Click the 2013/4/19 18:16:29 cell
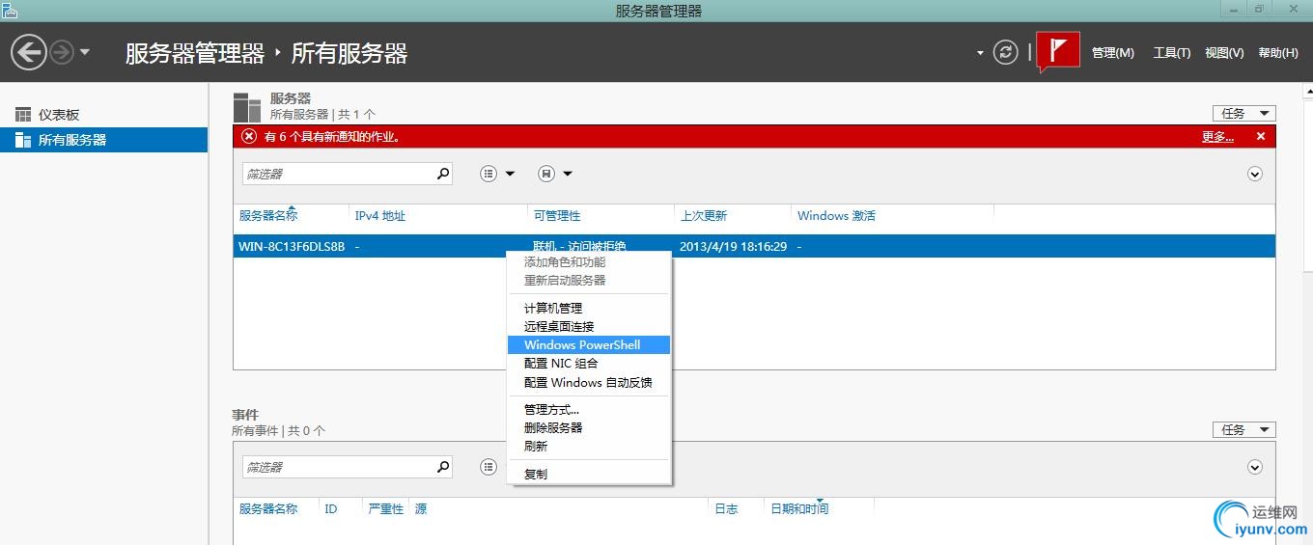1313x545 pixels. click(734, 246)
